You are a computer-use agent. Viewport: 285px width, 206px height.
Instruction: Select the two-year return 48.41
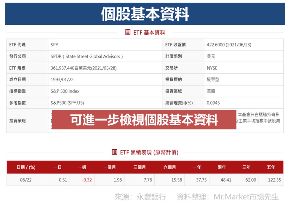[226, 180]
